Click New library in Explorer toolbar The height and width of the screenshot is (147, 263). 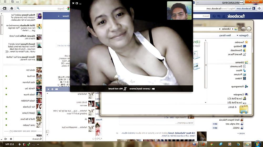click(x=225, y=35)
